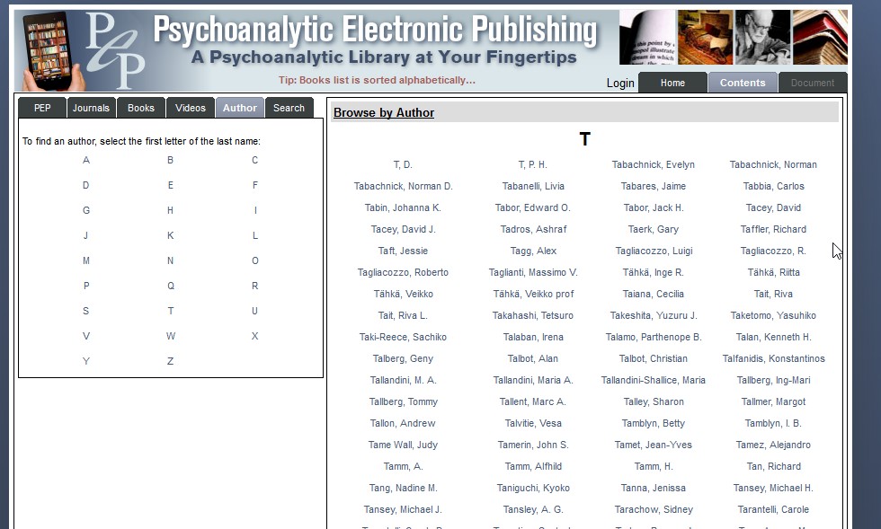This screenshot has width=881, height=529.
Task: Select letter H in the author index
Action: [x=170, y=210]
